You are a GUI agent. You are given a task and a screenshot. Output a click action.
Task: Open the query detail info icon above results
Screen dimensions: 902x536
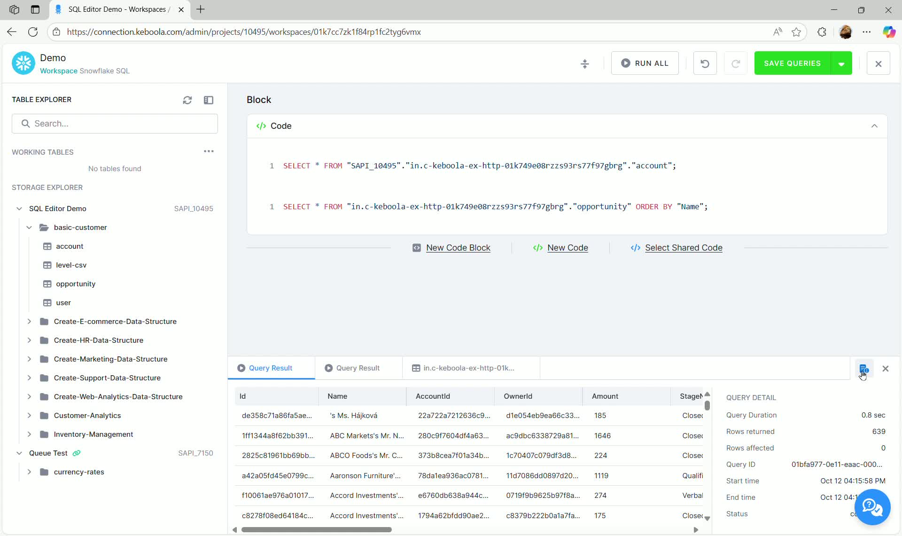click(x=864, y=369)
